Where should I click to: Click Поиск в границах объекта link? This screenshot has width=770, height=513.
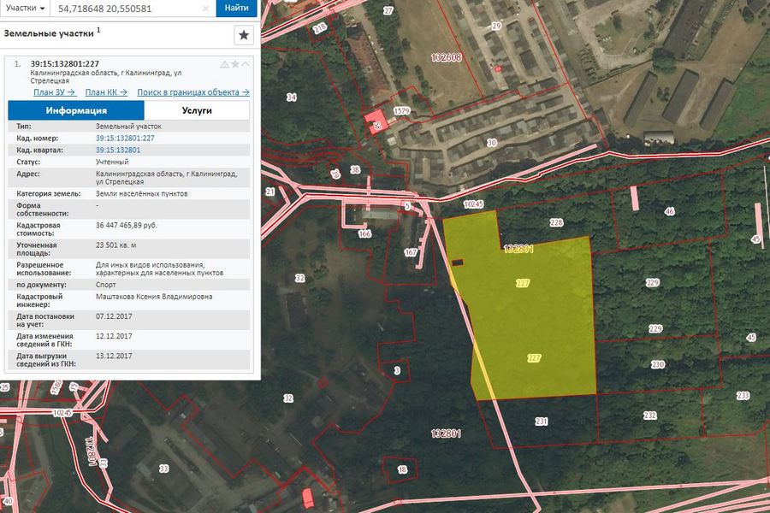click(x=193, y=92)
